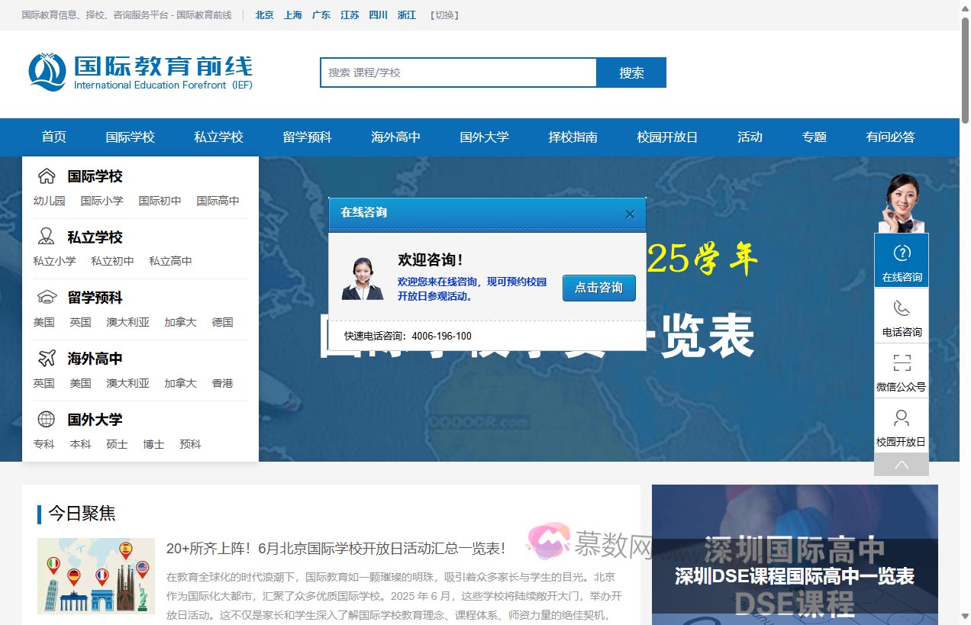Open the 有问必答 navigation tab

coord(891,137)
